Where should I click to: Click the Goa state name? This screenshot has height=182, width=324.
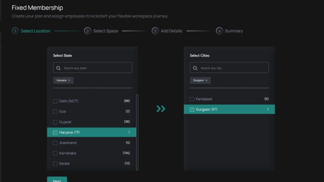(x=62, y=112)
